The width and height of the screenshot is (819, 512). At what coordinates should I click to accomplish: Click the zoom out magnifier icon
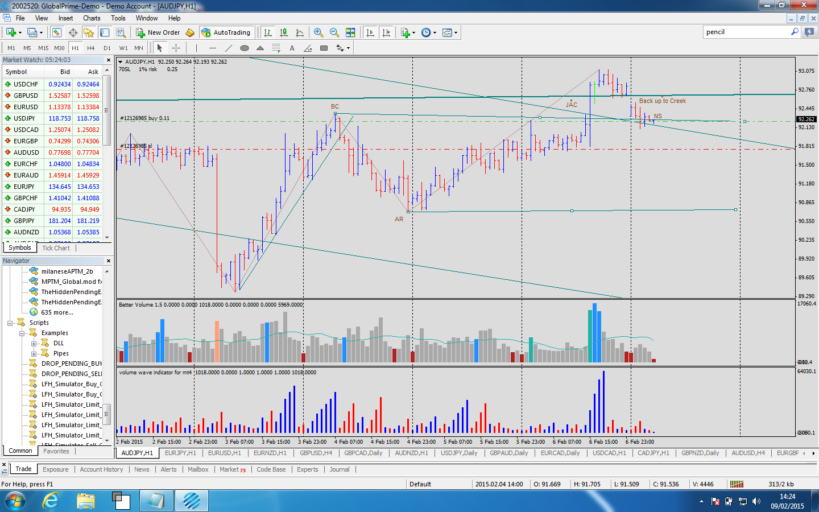click(334, 32)
